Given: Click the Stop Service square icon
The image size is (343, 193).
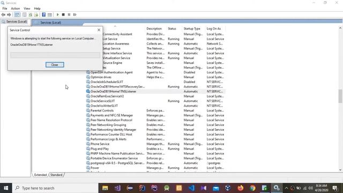Looking at the screenshot, I should (63, 14).
